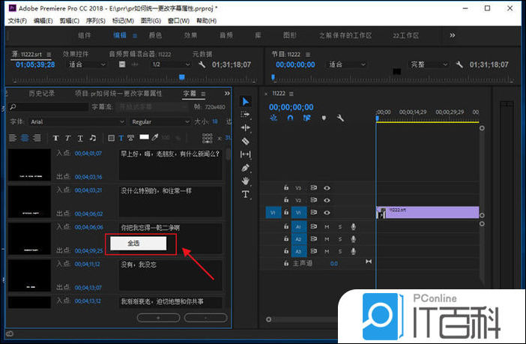Select the Pen tool
Image resolution: width=526 pixels, height=344 pixels.
pyautogui.click(x=245, y=167)
